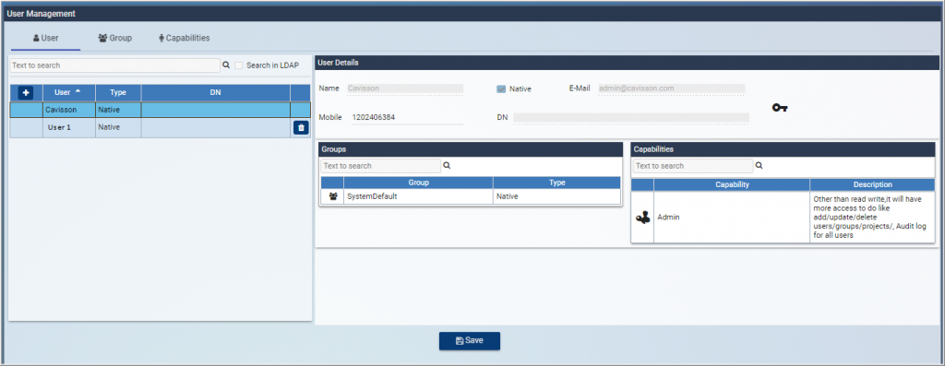Viewport: 945px width, 366px height.
Task: Select the Cavisson user row
Action: [x=161, y=110]
